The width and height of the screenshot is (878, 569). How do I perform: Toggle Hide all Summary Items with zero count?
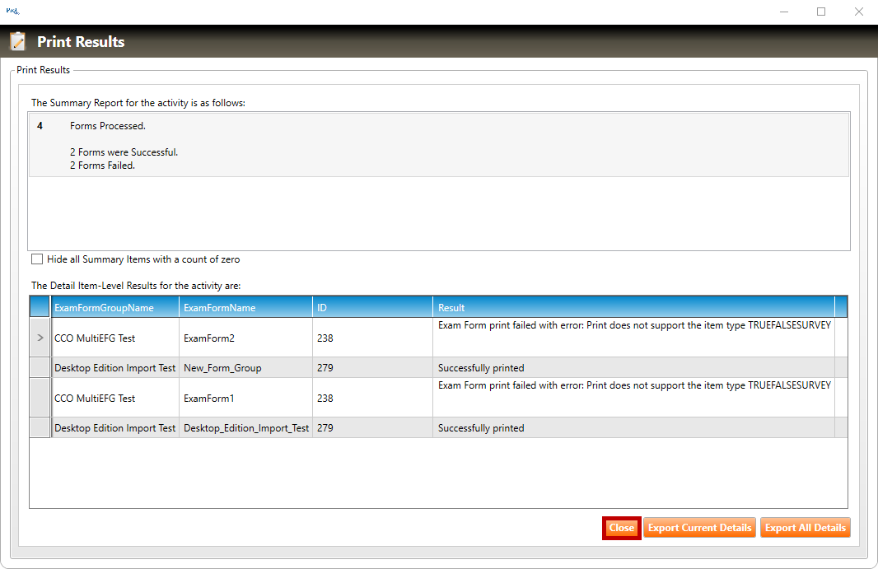point(37,259)
